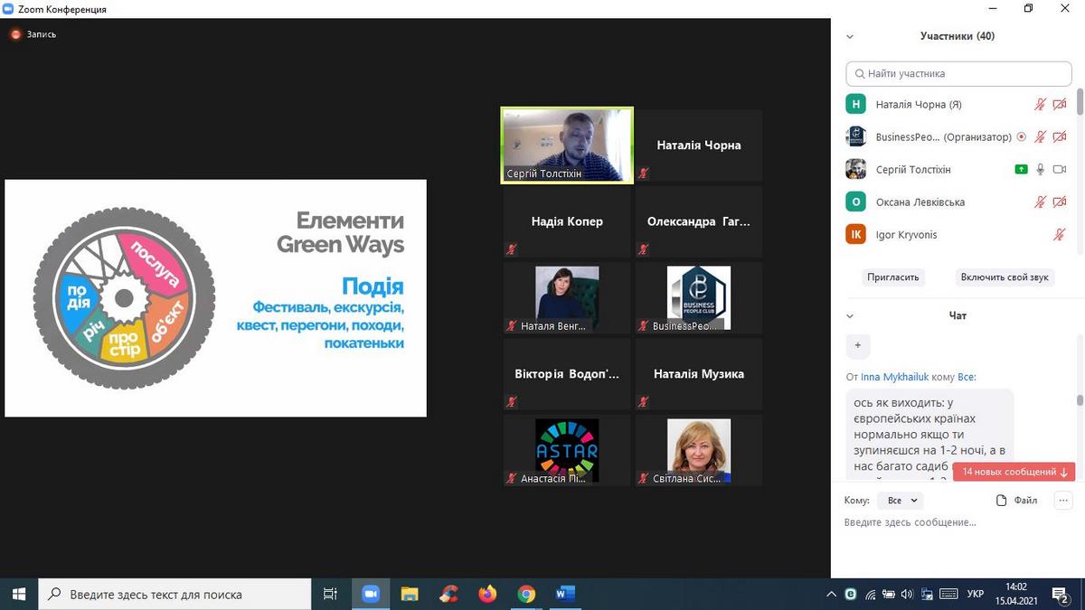Image resolution: width=1085 pixels, height=610 pixels.
Task: Click the red recording indicator icon
Action: (15, 34)
